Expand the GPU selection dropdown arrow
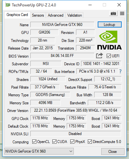Screen dimensions: 129x159 [x=71, y=151]
